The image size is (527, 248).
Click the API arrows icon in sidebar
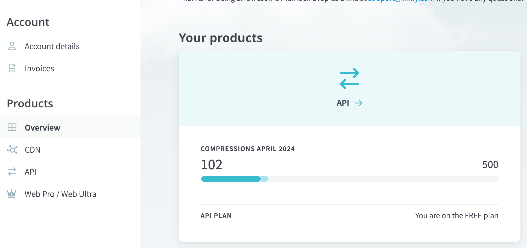pos(12,172)
